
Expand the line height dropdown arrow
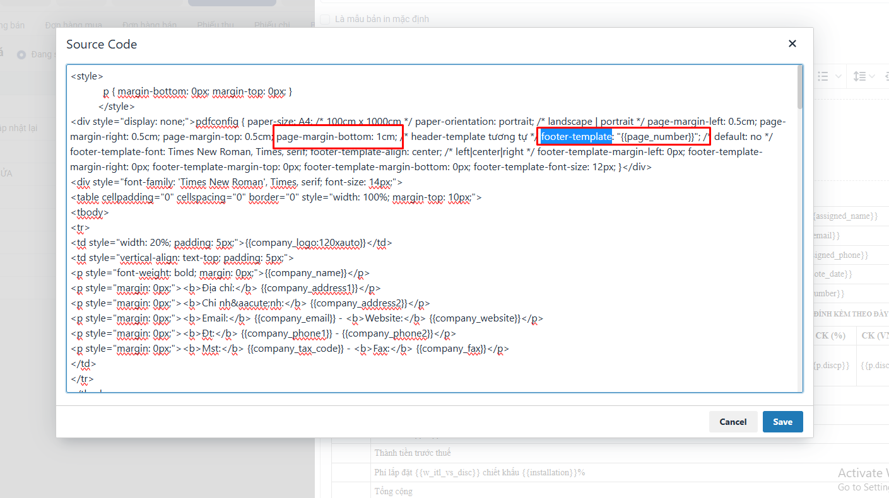click(x=873, y=76)
